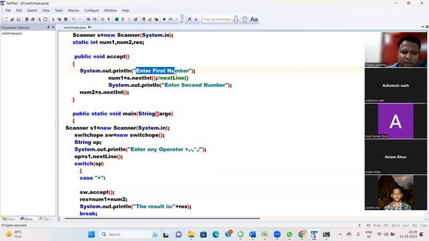Close the switchope.java tab

click(x=89, y=27)
